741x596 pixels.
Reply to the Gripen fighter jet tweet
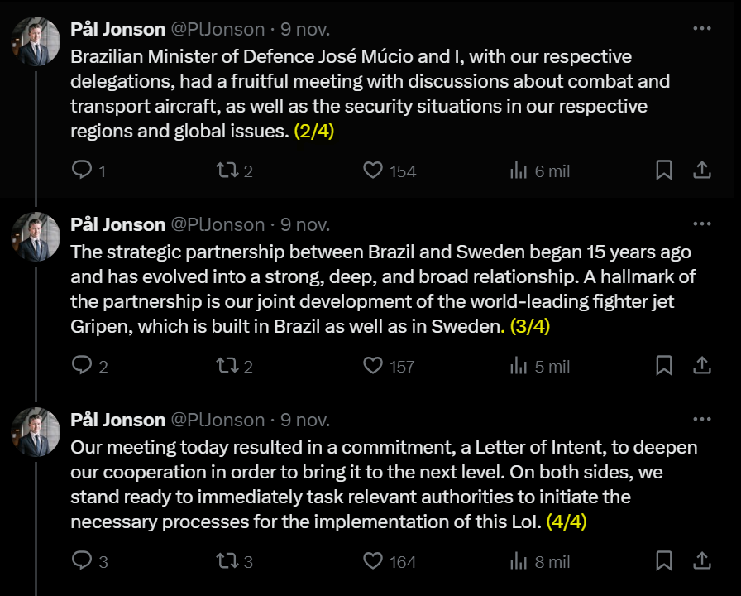coord(82,366)
